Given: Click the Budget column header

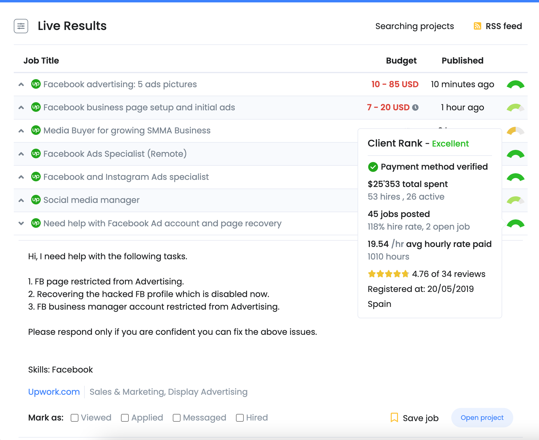Looking at the screenshot, I should click(401, 61).
